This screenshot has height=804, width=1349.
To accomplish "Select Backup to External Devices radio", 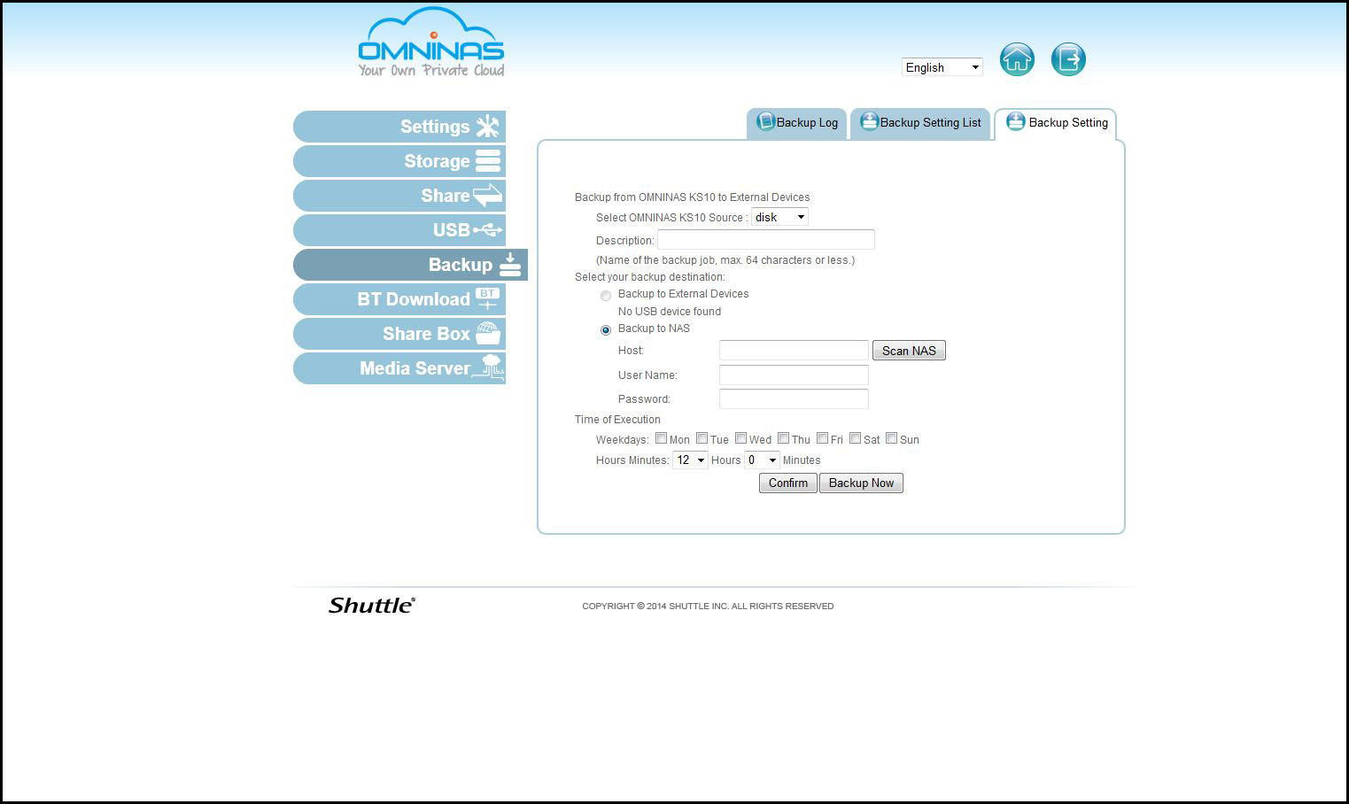I will tap(606, 296).
